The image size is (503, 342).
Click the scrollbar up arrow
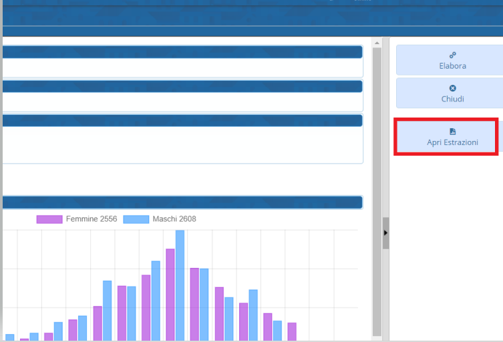pos(377,43)
